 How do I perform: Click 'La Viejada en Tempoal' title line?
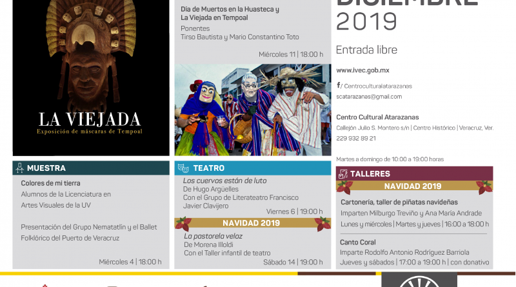214,18
